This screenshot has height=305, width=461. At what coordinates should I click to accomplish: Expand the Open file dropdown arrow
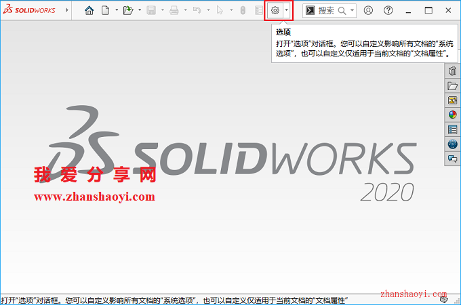click(x=140, y=10)
